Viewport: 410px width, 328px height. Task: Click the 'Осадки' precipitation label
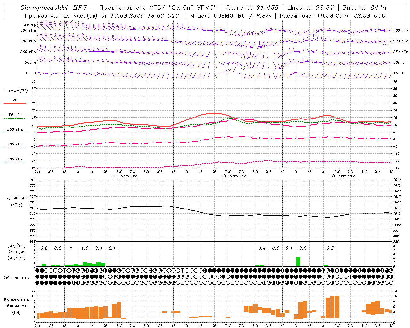click(16, 252)
